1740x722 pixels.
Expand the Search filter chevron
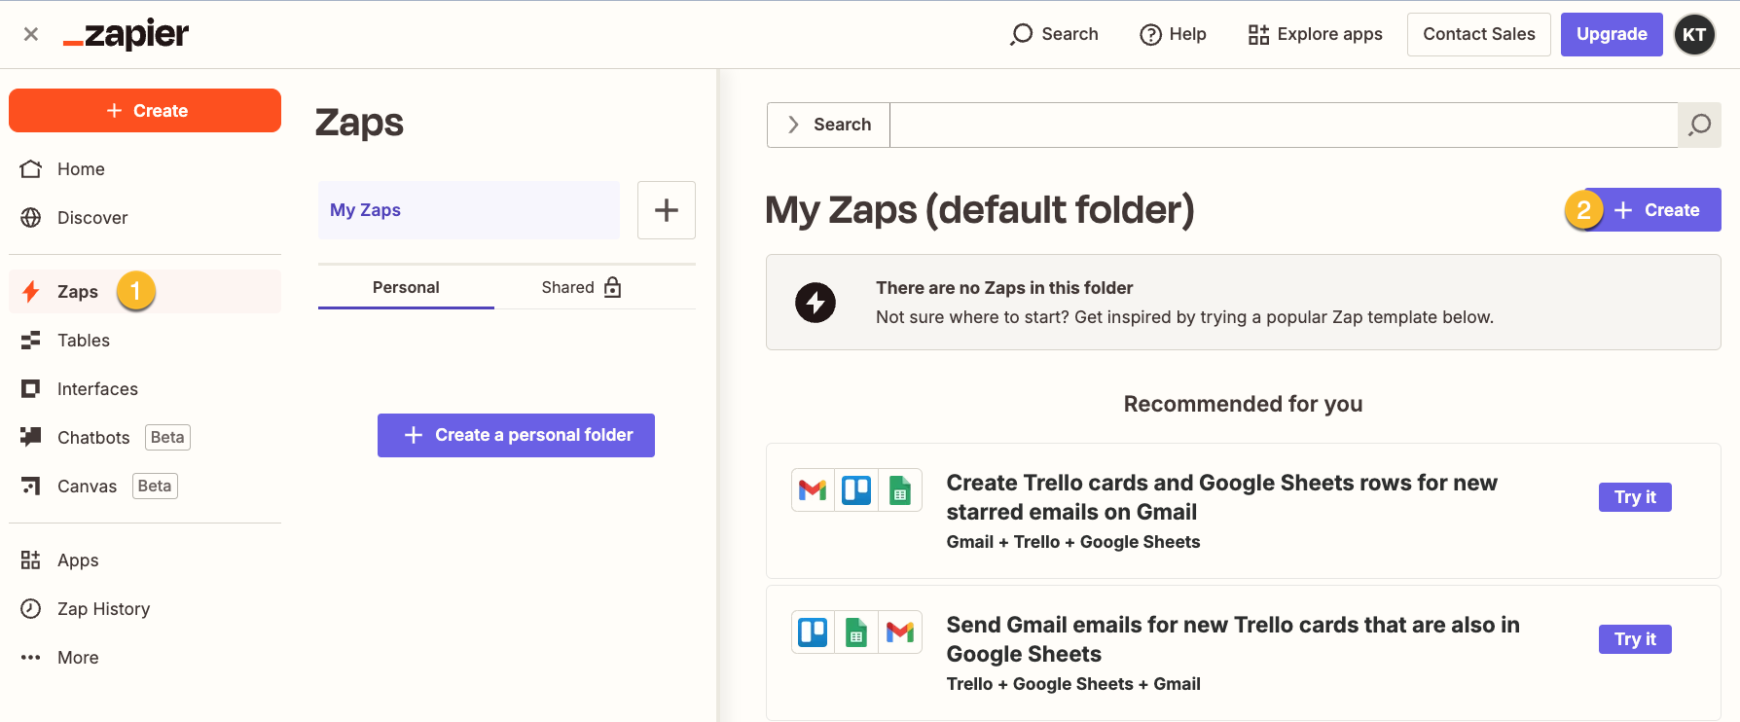click(x=793, y=125)
